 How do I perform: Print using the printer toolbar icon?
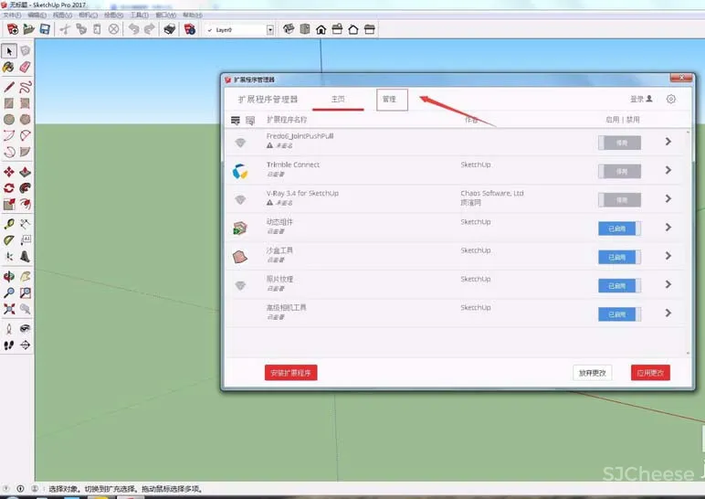170,29
